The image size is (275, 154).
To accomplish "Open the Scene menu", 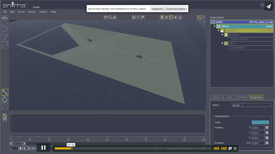I will (21, 12).
